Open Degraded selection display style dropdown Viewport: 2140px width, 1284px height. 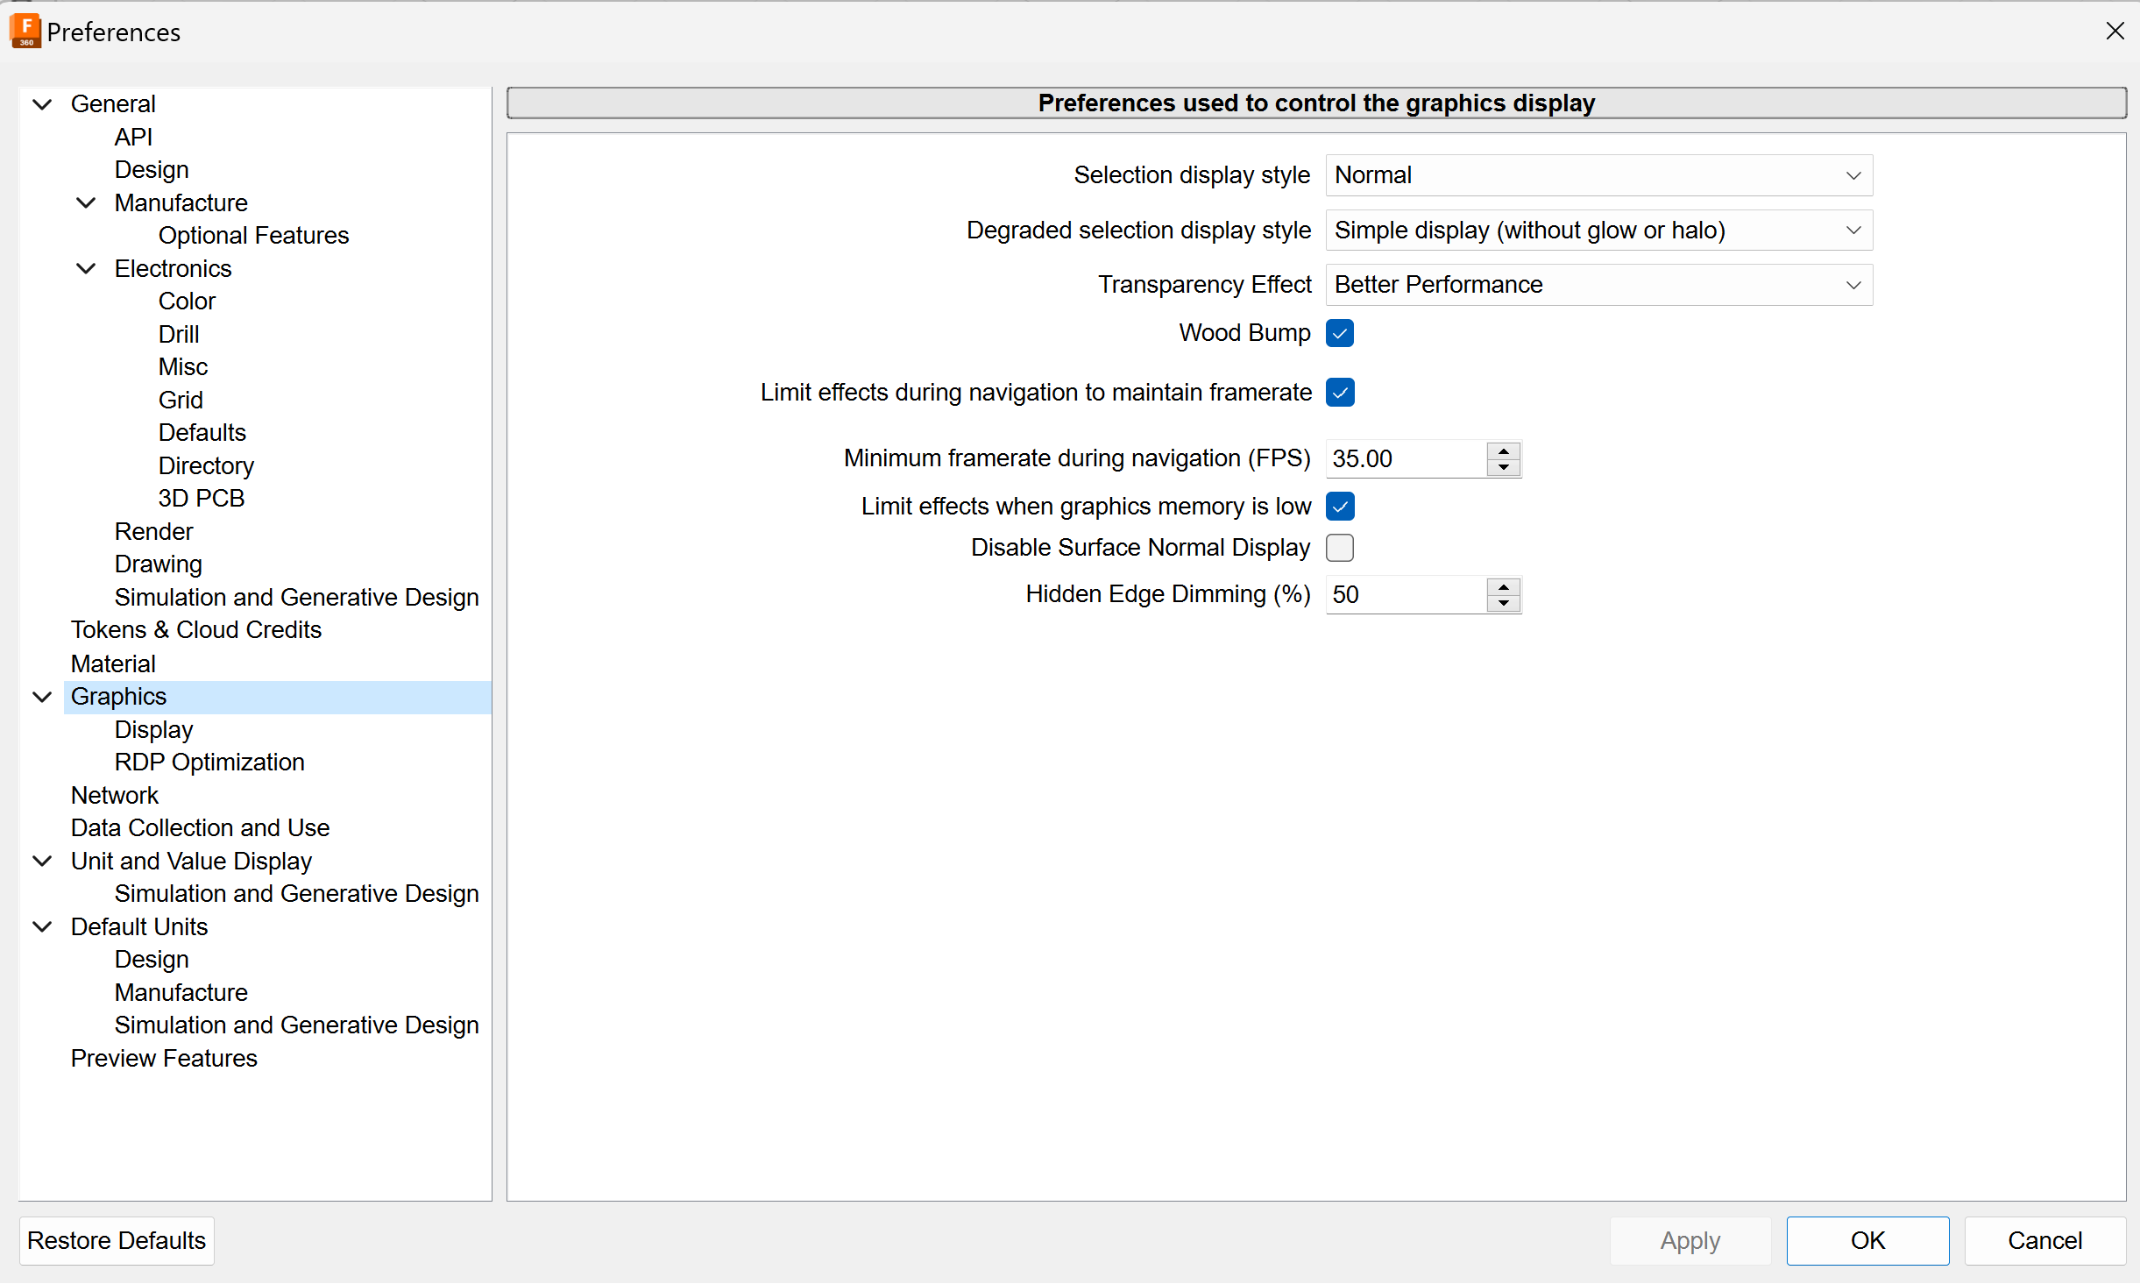1598,231
